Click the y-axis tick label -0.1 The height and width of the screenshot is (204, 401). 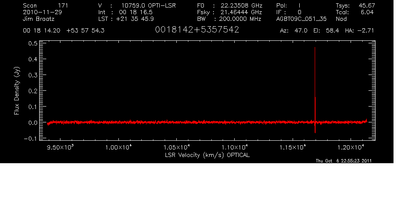click(x=30, y=139)
